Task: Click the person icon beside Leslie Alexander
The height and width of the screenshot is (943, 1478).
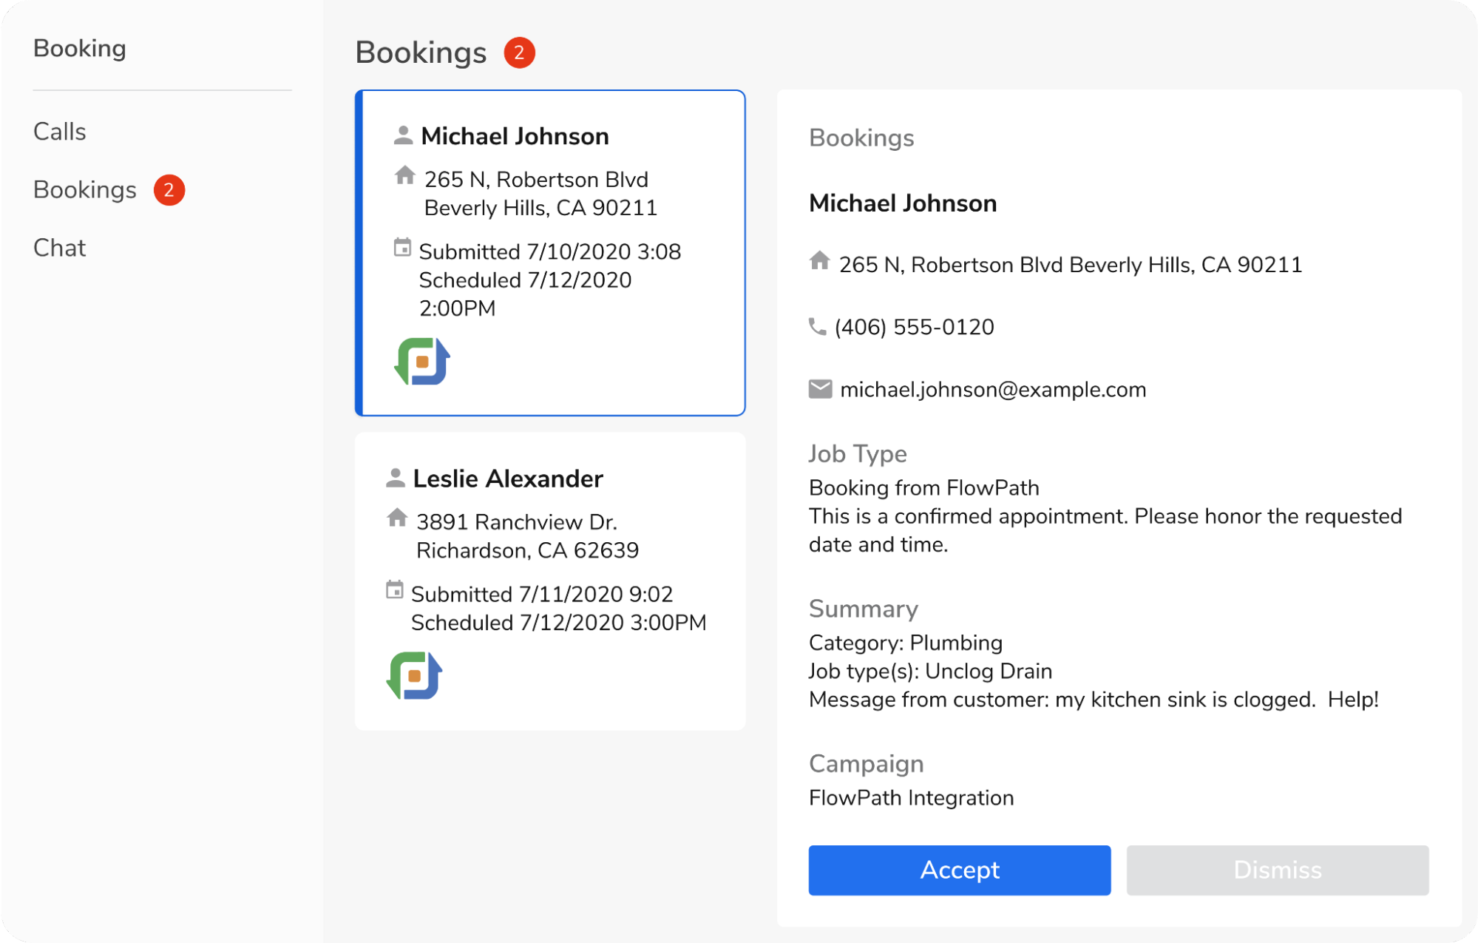Action: 395,477
